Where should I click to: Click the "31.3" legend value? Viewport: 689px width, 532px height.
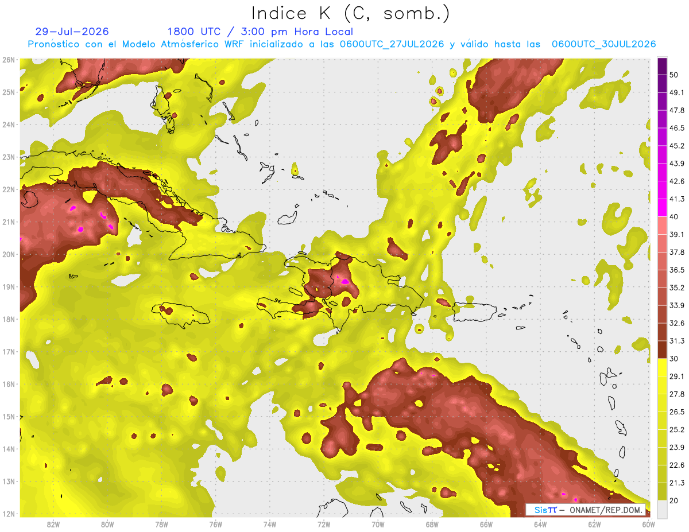[678, 341]
